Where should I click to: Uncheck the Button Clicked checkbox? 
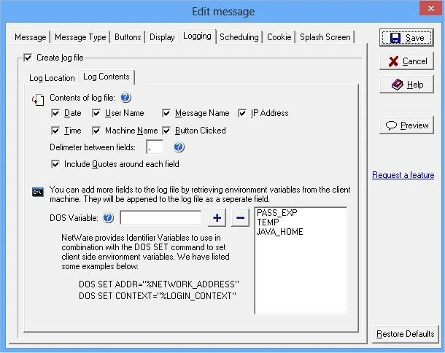click(167, 131)
